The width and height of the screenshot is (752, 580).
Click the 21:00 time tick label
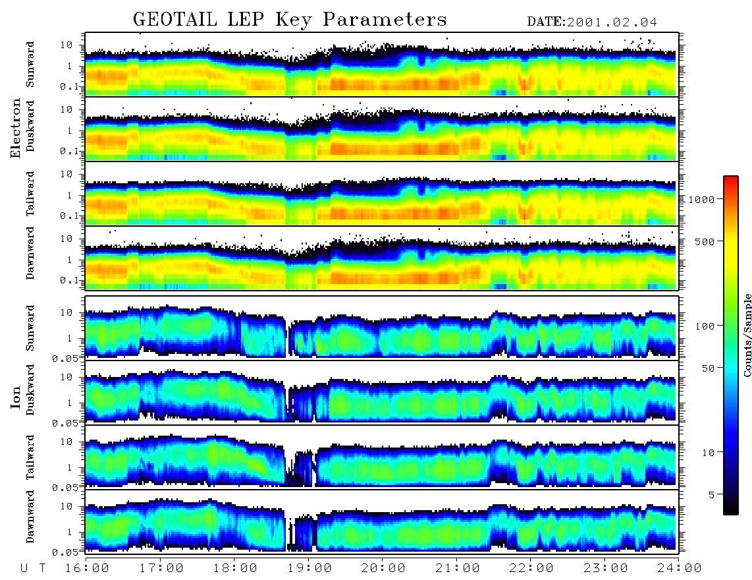(x=458, y=568)
